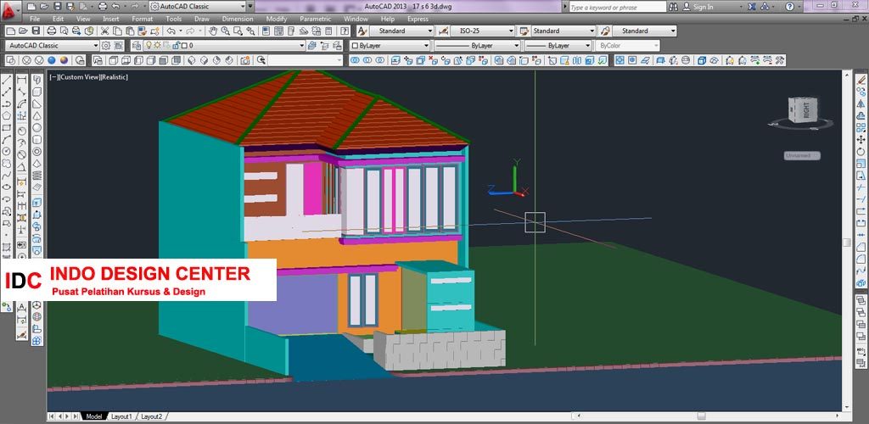Select the Rectangle draw tool
The width and height of the screenshot is (869, 424).
click(x=6, y=128)
